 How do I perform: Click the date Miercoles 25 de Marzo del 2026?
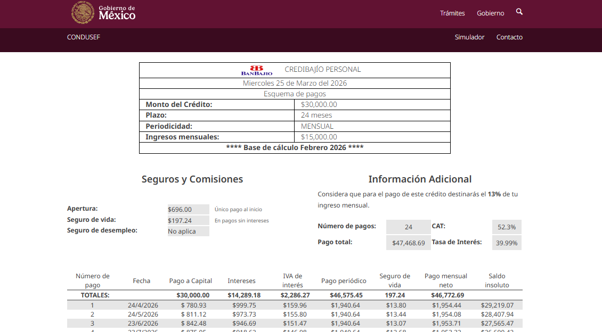pyautogui.click(x=295, y=83)
